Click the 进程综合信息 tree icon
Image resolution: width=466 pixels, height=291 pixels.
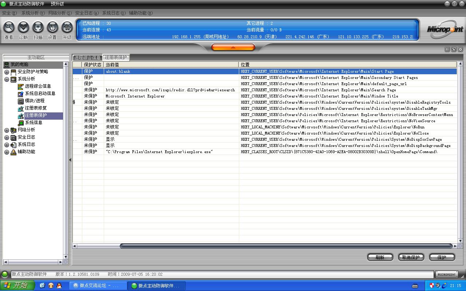[21, 87]
